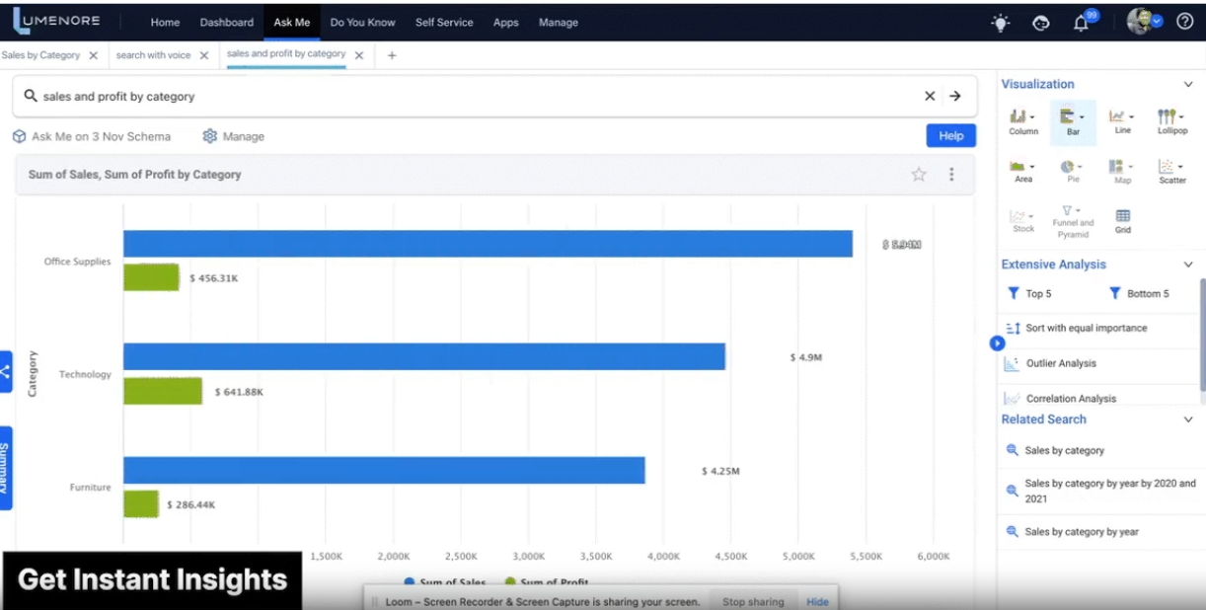This screenshot has width=1206, height=610.
Task: Click the Help button
Action: pos(950,136)
